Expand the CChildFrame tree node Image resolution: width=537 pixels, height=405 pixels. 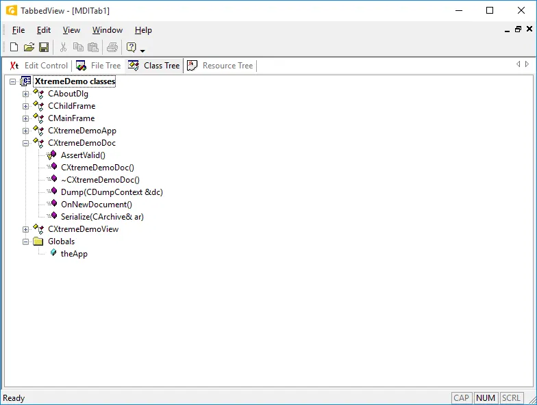pyautogui.click(x=26, y=107)
